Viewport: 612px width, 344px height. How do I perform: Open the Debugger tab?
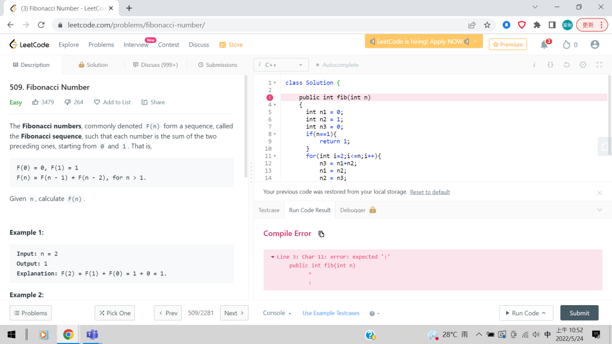[x=357, y=210]
